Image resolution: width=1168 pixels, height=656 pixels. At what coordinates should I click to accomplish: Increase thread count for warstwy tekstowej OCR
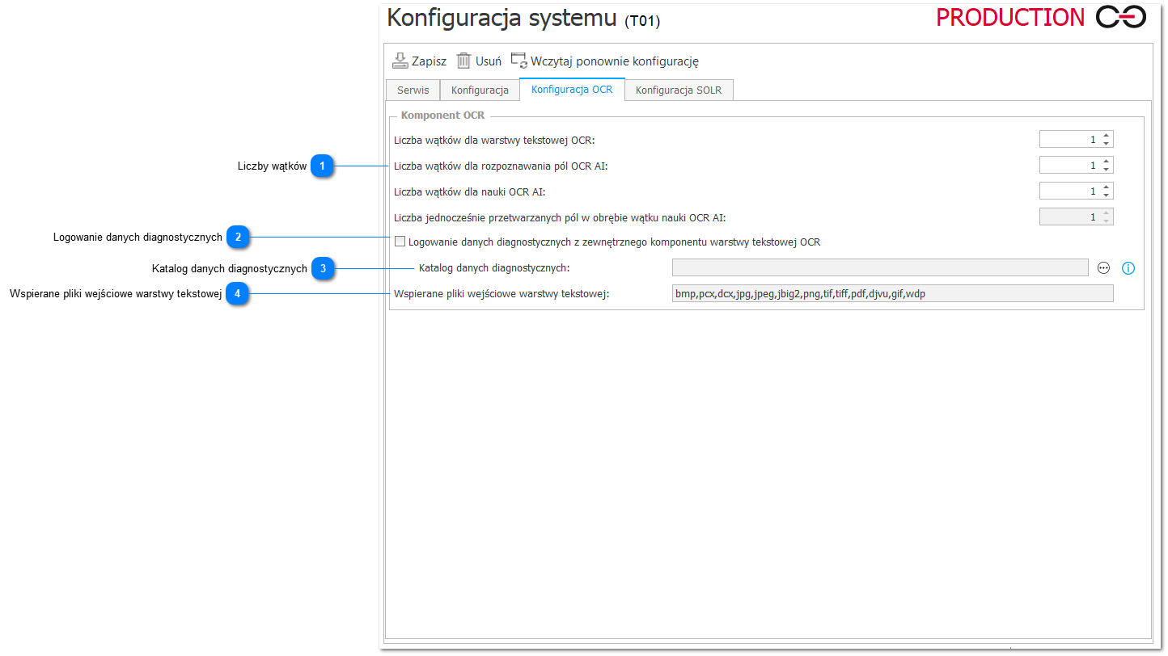(x=1106, y=135)
